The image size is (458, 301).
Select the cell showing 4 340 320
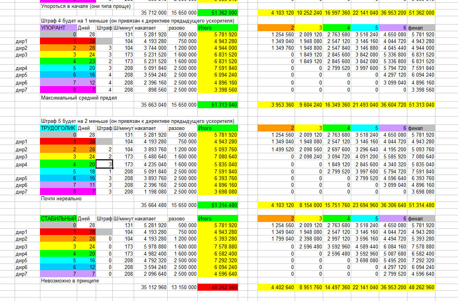click(x=393, y=164)
